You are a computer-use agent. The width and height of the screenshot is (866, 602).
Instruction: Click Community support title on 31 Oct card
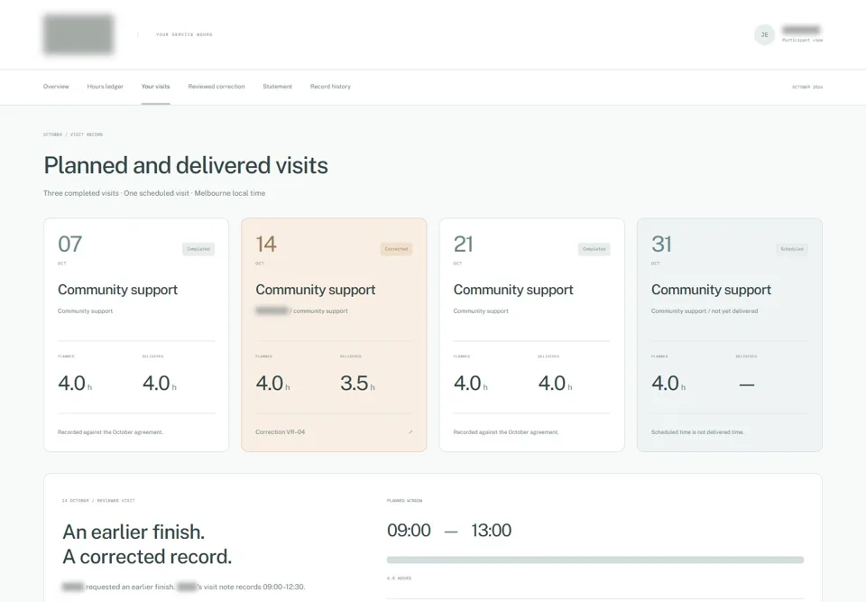[711, 290]
